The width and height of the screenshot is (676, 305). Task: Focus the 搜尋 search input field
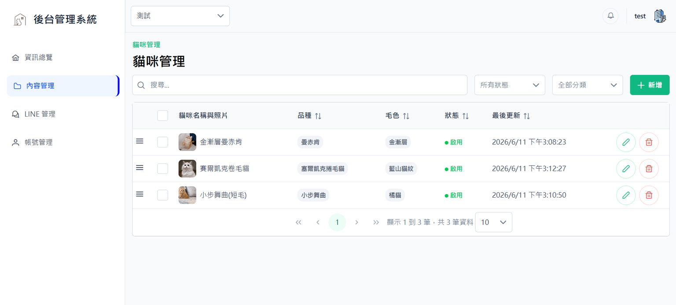[x=300, y=85]
